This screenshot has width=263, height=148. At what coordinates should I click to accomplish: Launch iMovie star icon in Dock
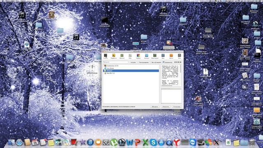click(x=82, y=142)
